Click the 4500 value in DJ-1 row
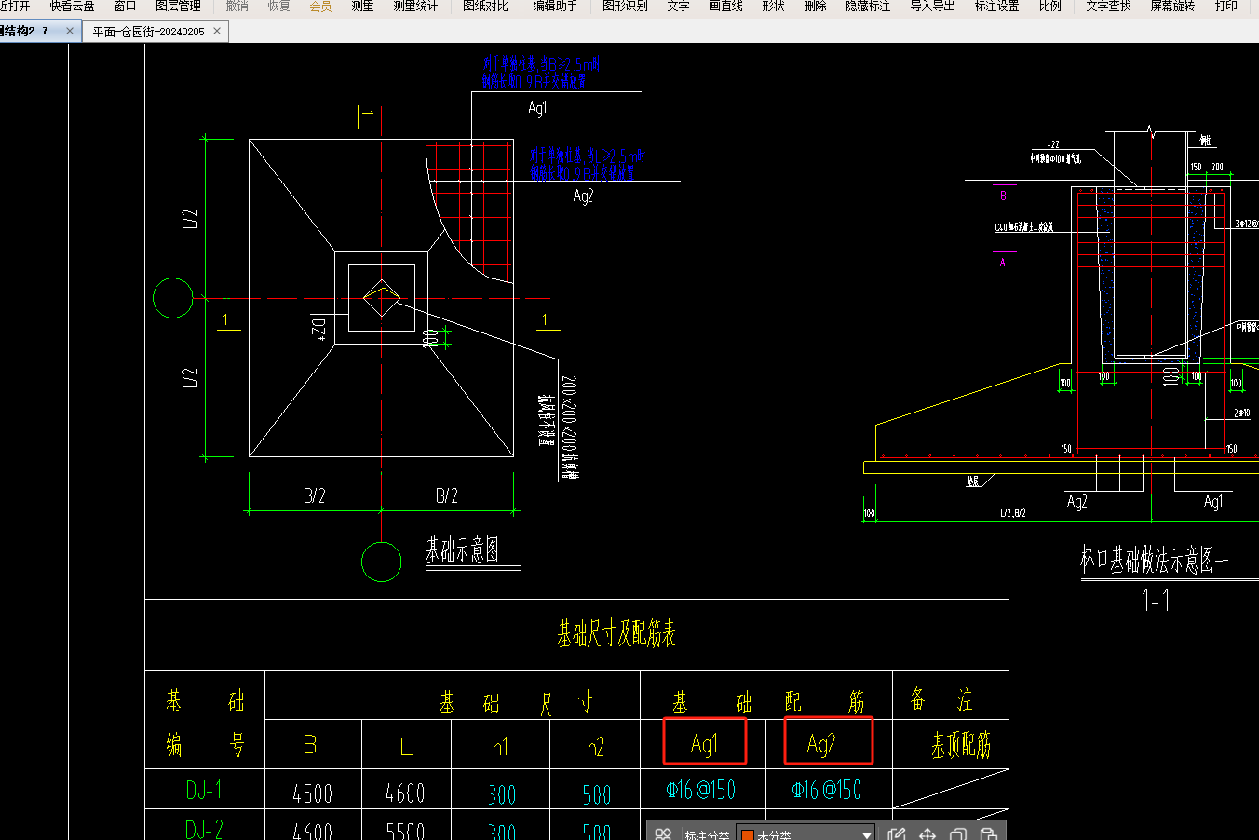The height and width of the screenshot is (840, 1259). pyautogui.click(x=312, y=793)
